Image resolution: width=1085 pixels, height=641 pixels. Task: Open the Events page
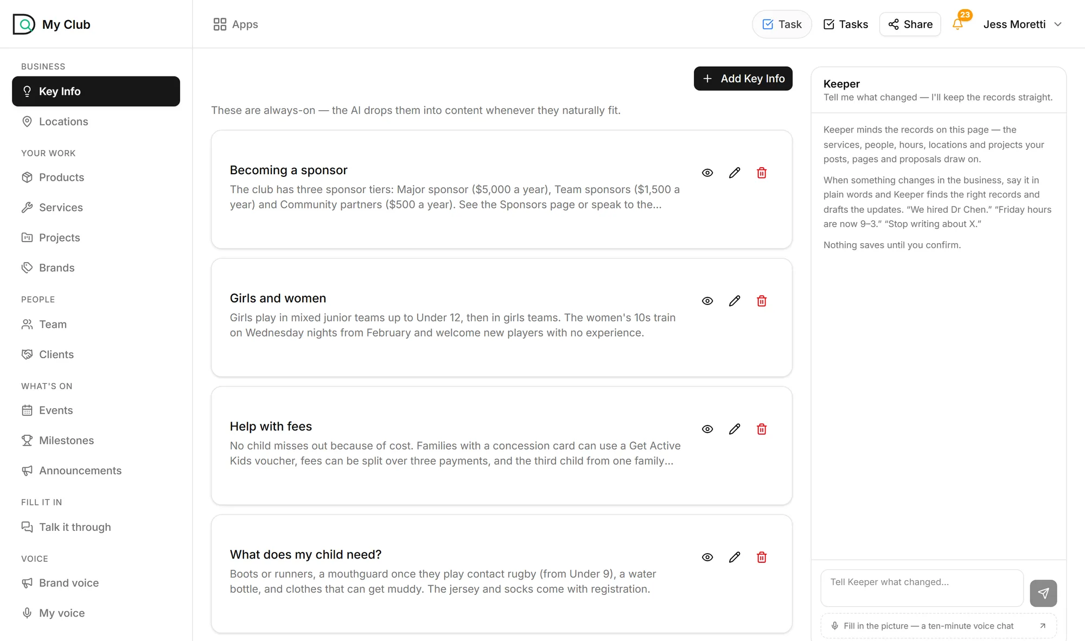pos(96,410)
